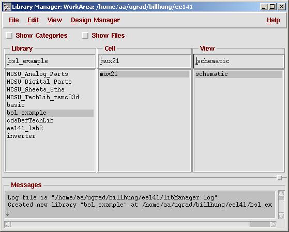Click the Cell name input field
289x232 pixels.
coord(144,61)
